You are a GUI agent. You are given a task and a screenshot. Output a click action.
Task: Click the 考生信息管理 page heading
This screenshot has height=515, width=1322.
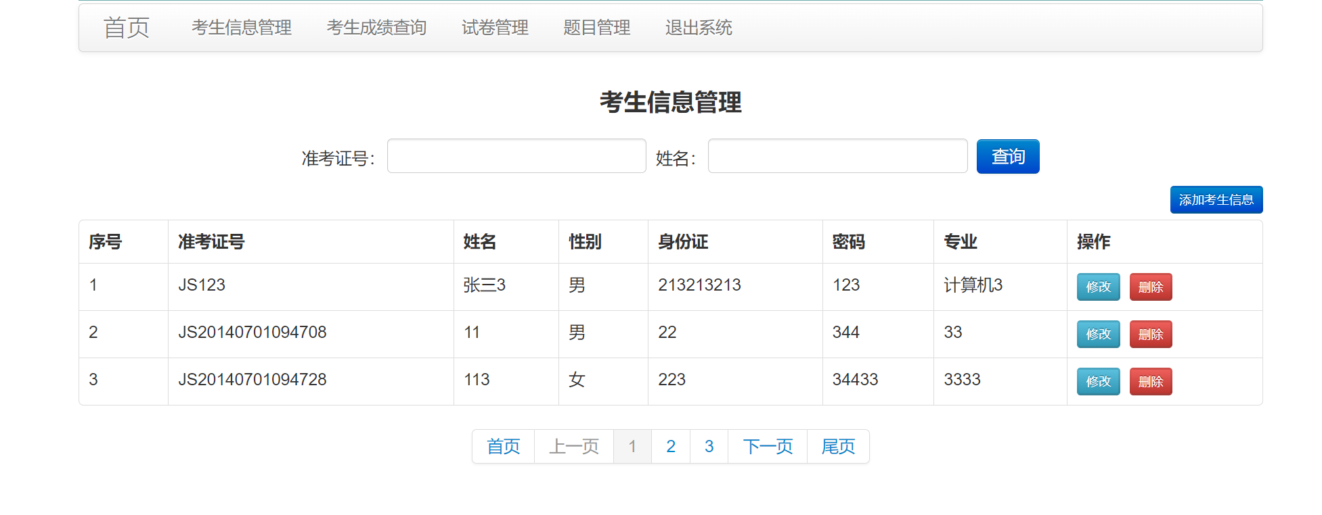tap(671, 103)
